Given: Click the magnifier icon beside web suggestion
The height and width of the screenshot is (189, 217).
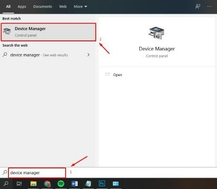Looking at the screenshot, I should (5, 55).
